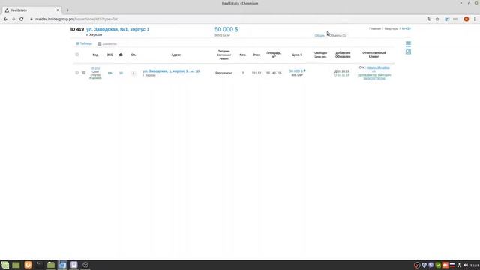Click the Этаж column header
This screenshot has height=270, width=480.
[256, 55]
